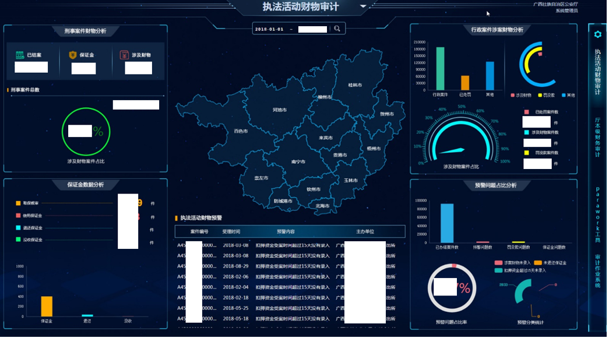This screenshot has width=609, height=338.
Task: Click the 保证金 shield icon
Action: point(73,55)
